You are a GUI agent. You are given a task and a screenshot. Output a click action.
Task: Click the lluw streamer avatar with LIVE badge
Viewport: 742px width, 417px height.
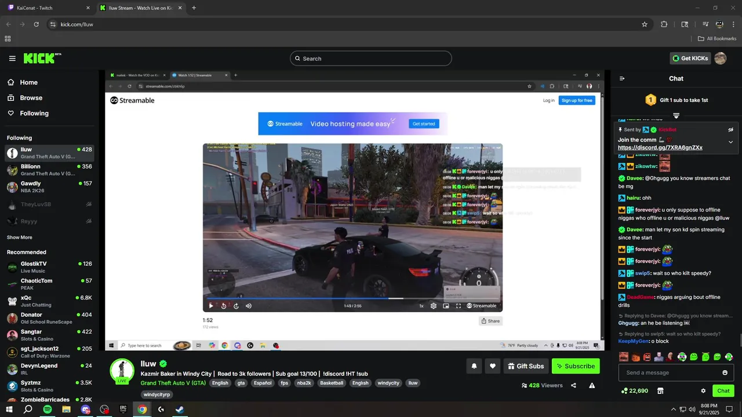coord(122,371)
